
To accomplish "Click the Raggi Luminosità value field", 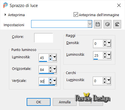I will click(x=98, y=55).
